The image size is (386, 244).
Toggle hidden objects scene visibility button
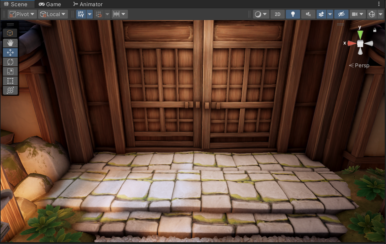coord(341,14)
